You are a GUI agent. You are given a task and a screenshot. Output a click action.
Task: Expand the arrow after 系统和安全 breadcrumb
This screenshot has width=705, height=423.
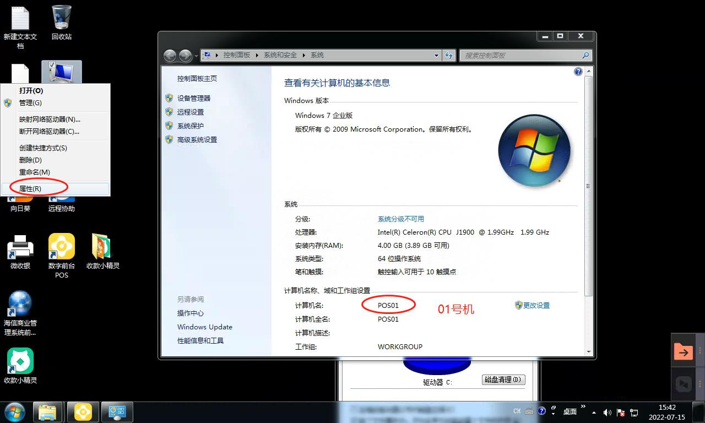303,55
